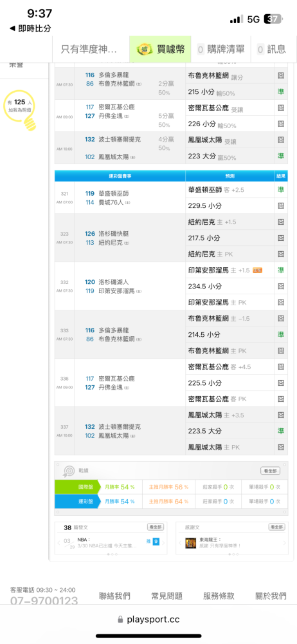Tap the result icon for 229.5 小分
This screenshot has width=297, height=644.
click(281, 205)
